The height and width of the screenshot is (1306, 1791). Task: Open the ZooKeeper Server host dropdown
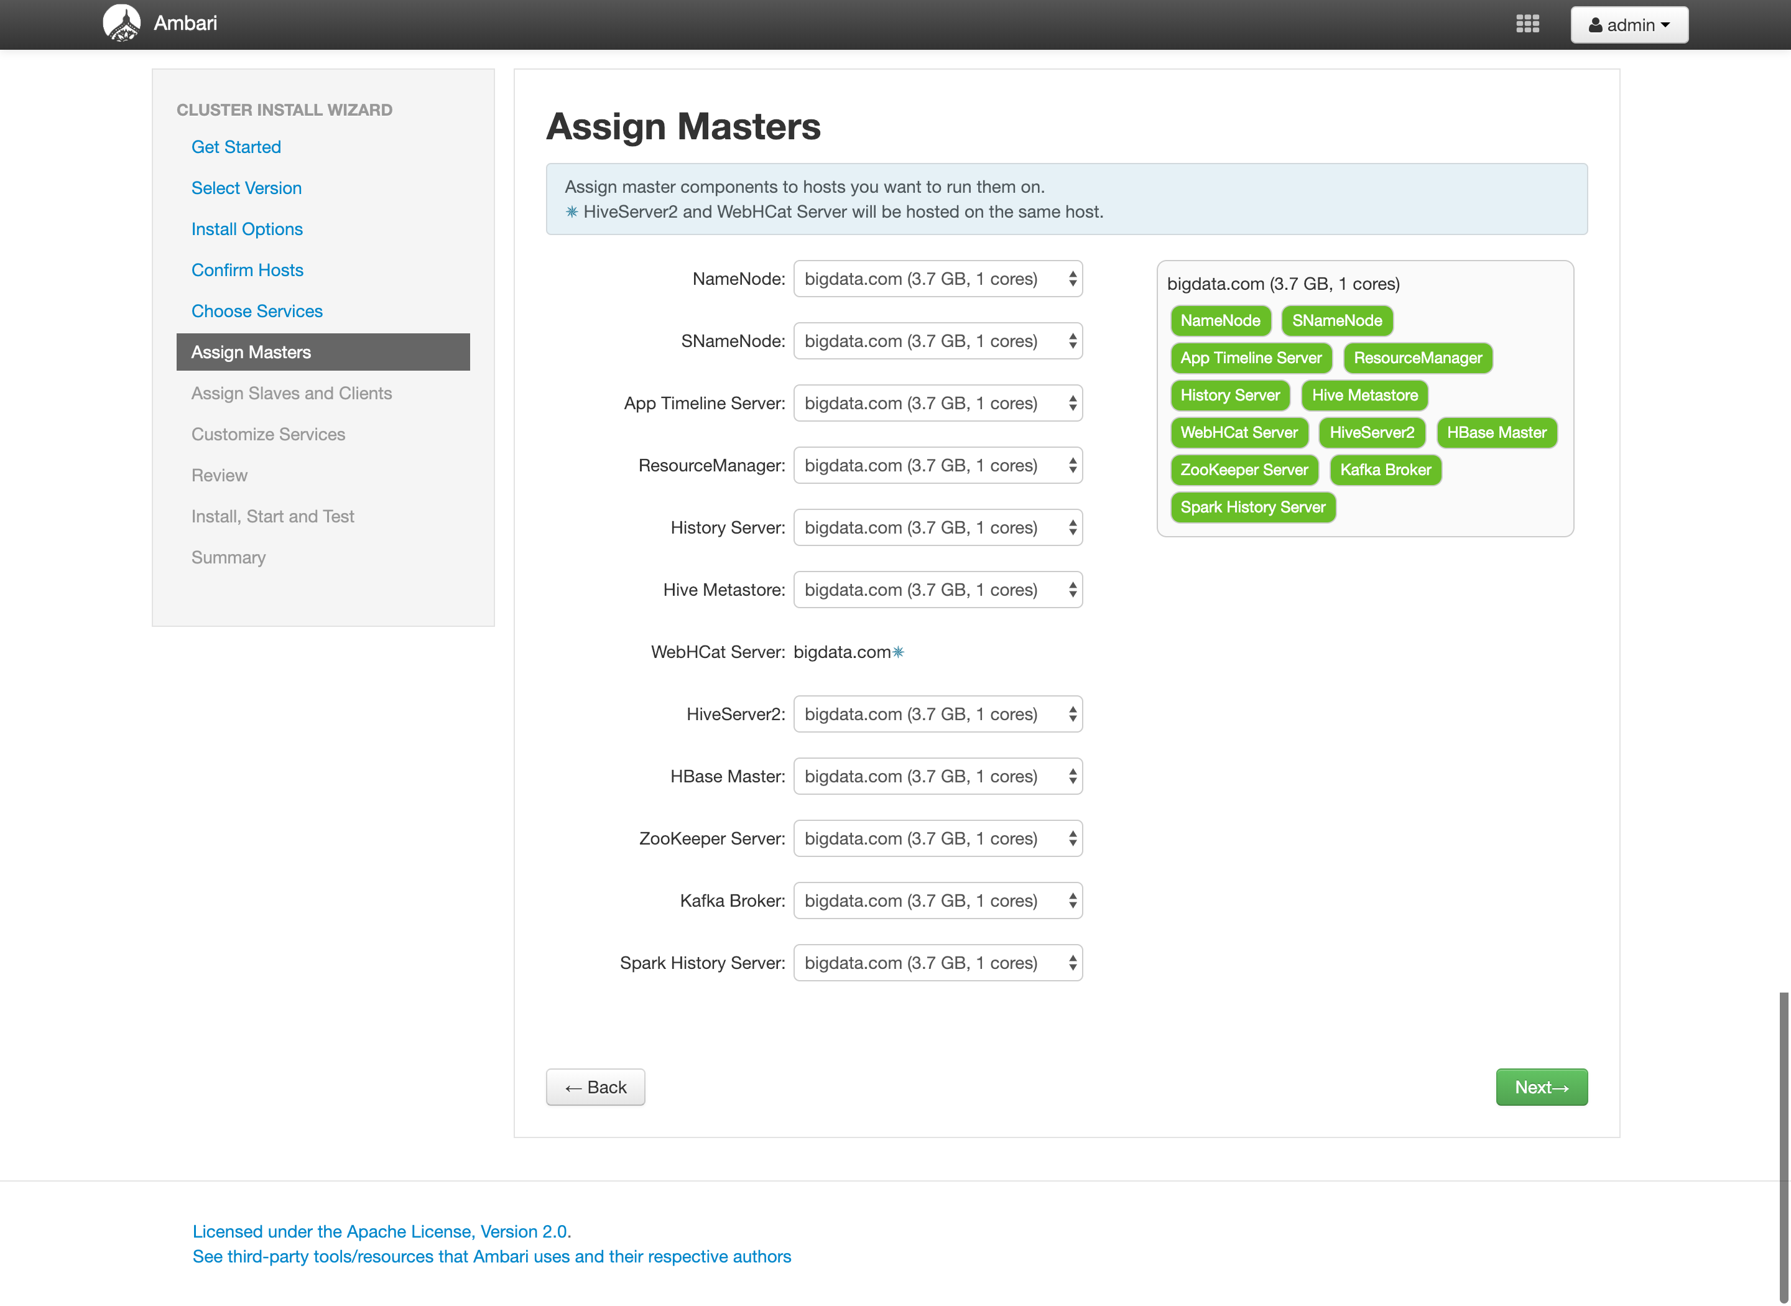pyautogui.click(x=937, y=838)
